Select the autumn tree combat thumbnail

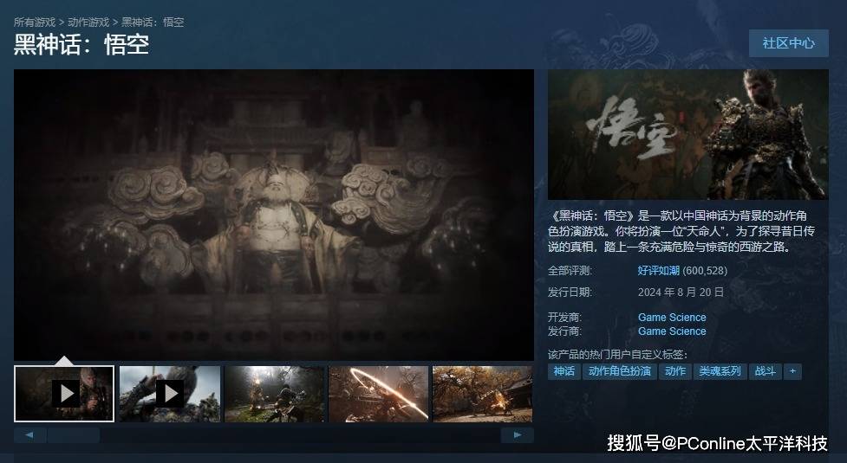click(482, 394)
